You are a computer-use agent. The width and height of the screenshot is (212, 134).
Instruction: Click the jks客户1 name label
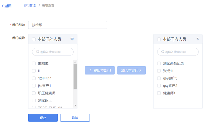tap(44, 86)
